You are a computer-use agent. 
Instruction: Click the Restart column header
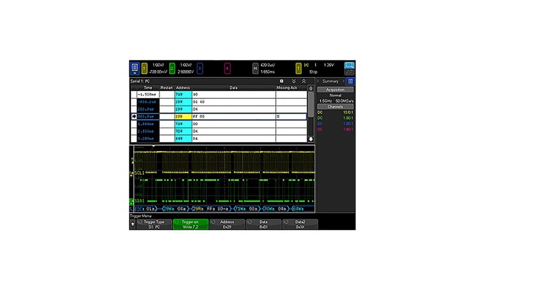click(x=167, y=88)
